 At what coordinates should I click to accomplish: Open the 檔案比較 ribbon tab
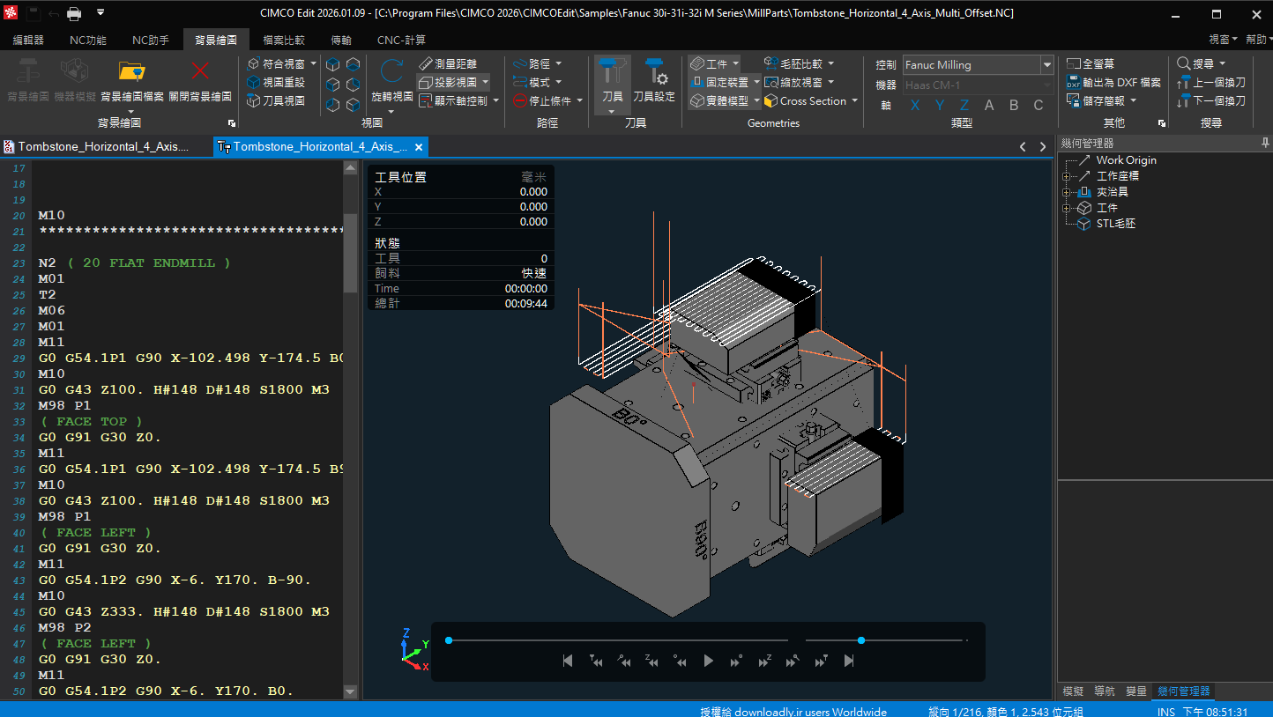click(x=284, y=41)
